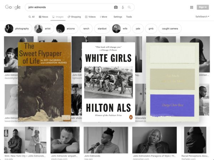Switch to the Videos tab

pos(90,17)
